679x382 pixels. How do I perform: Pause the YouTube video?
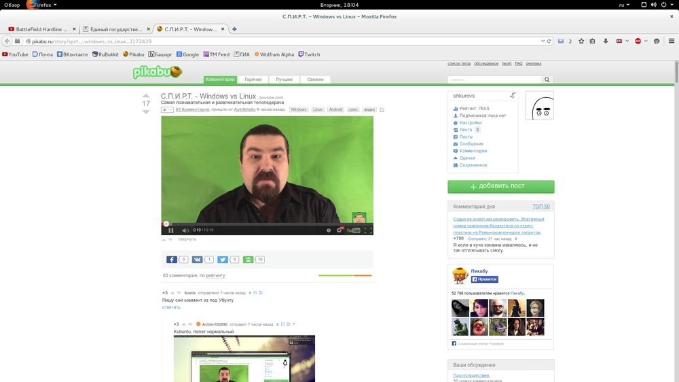170,230
